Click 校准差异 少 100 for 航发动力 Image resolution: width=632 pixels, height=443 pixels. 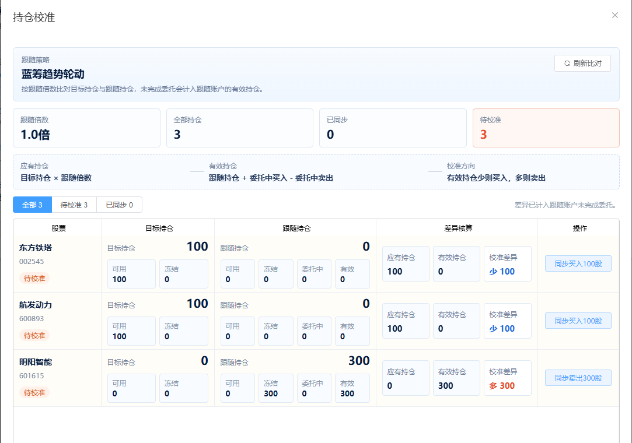click(x=508, y=321)
